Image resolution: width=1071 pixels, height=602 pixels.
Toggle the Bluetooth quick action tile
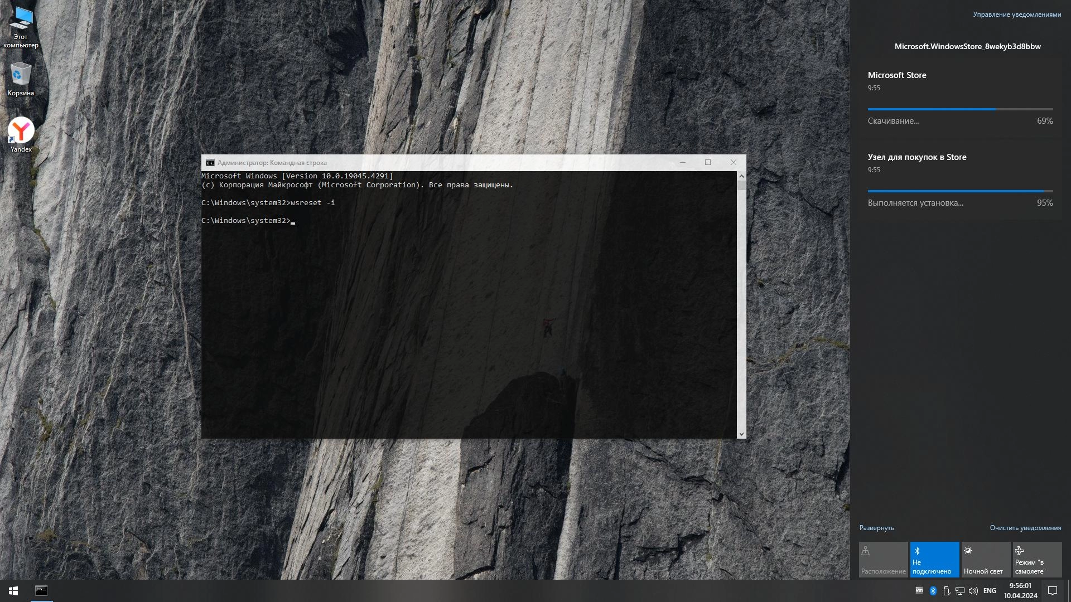point(934,560)
